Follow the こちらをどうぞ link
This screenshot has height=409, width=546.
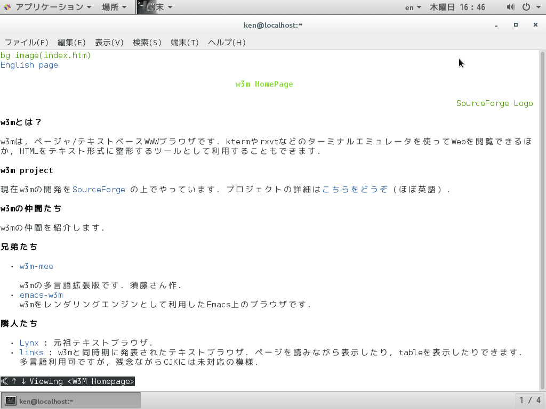click(355, 190)
